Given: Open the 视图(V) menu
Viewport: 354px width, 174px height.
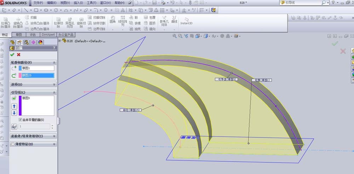Looking at the screenshot, I should [65, 3].
